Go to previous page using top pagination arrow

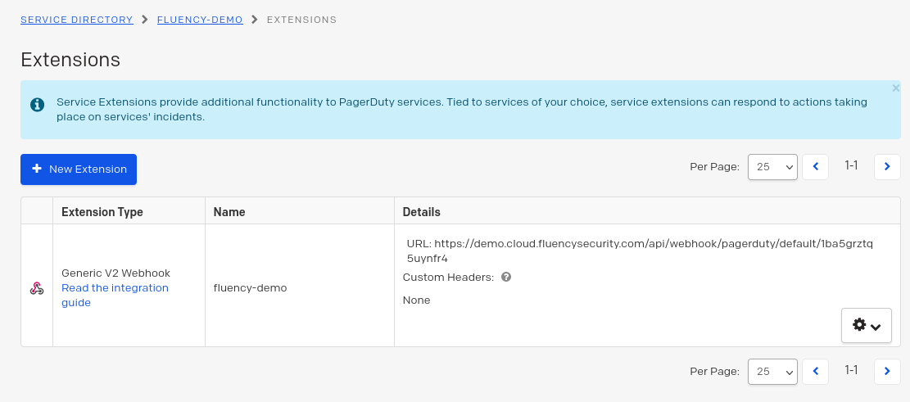coord(816,167)
